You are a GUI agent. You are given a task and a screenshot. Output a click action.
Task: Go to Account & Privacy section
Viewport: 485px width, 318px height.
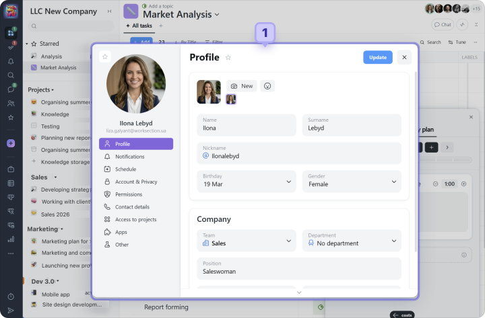pyautogui.click(x=135, y=182)
